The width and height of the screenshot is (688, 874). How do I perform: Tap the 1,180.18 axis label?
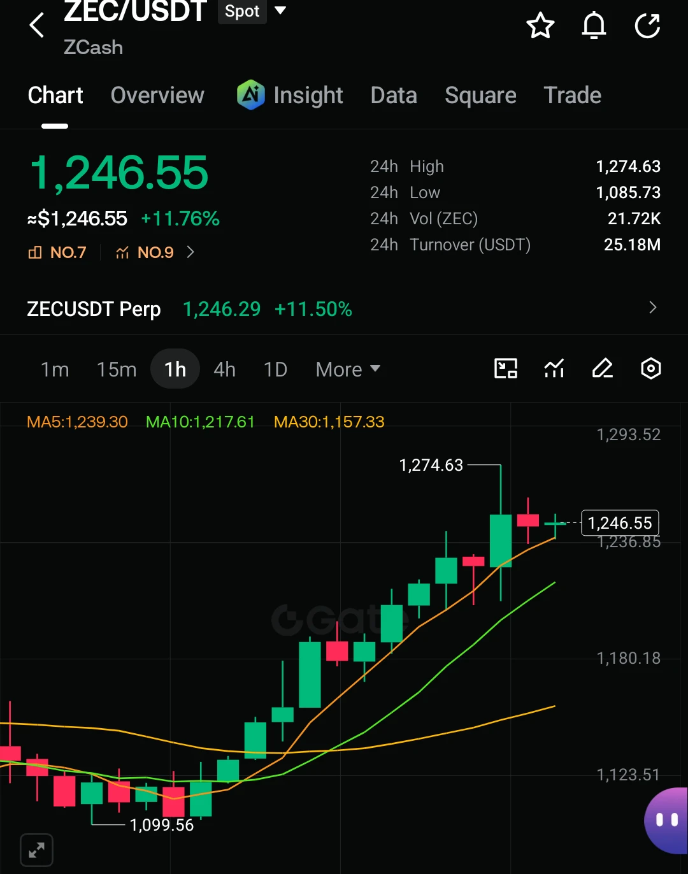tap(628, 658)
